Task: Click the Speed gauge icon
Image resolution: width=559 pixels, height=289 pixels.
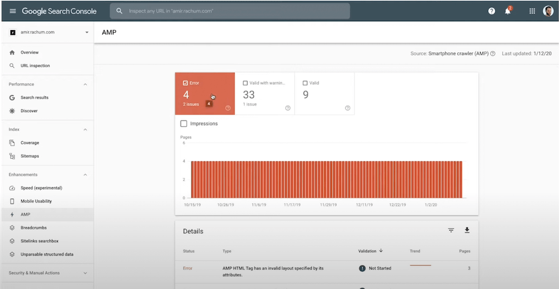Action: tap(12, 188)
